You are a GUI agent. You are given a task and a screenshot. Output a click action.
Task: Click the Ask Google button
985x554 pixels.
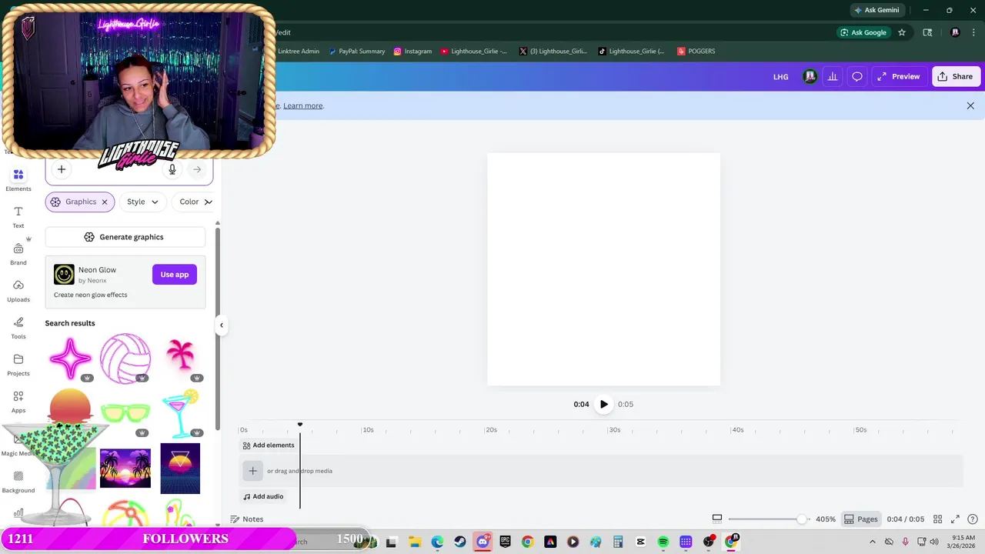coord(863,32)
